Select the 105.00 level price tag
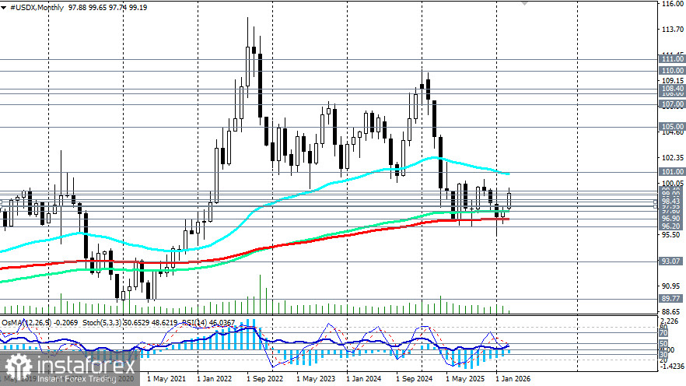 [x=672, y=127]
